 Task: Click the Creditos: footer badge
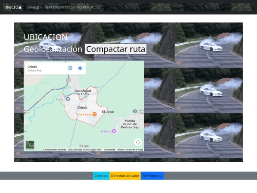click(x=101, y=176)
